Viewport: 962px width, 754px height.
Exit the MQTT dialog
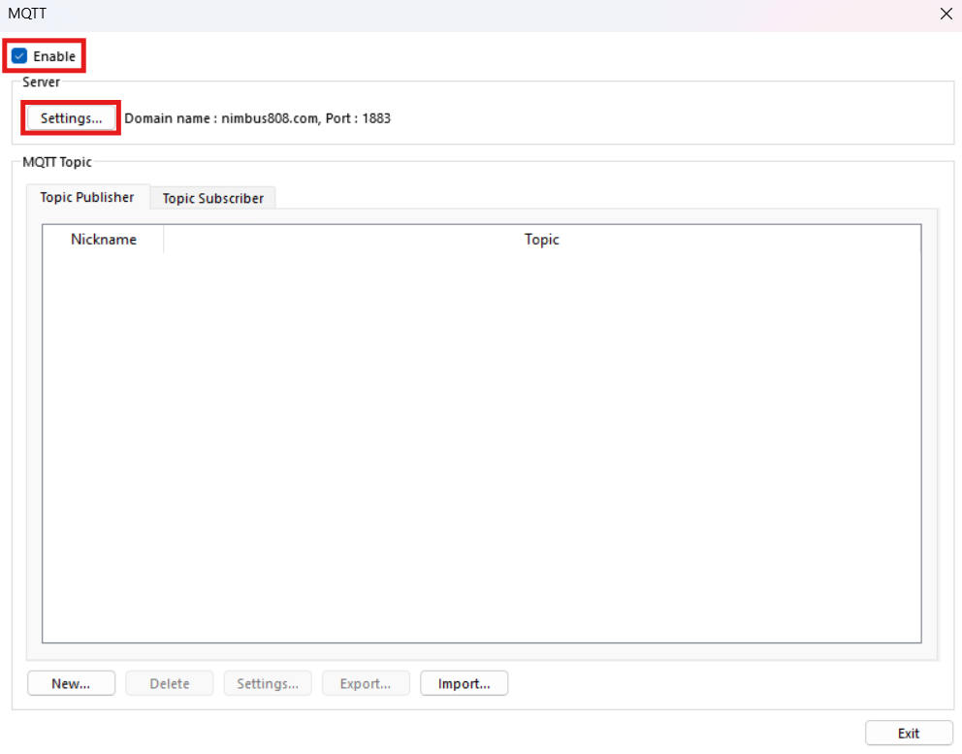coord(909,733)
